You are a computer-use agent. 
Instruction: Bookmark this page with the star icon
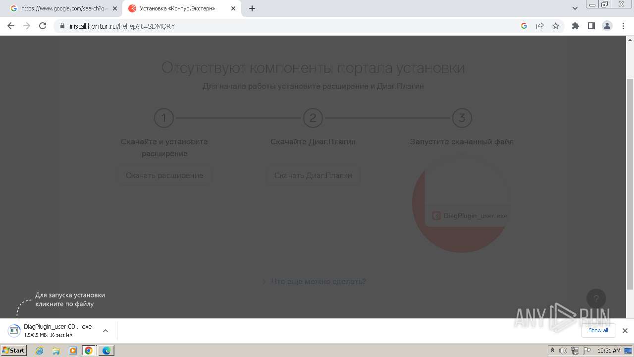[556, 26]
